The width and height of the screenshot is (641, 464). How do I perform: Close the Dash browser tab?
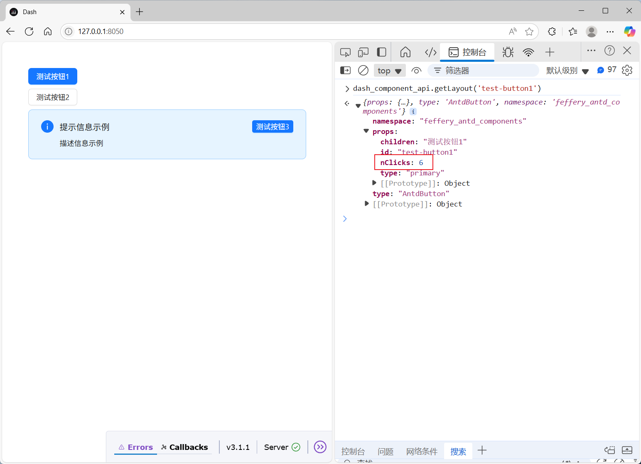pyautogui.click(x=122, y=12)
